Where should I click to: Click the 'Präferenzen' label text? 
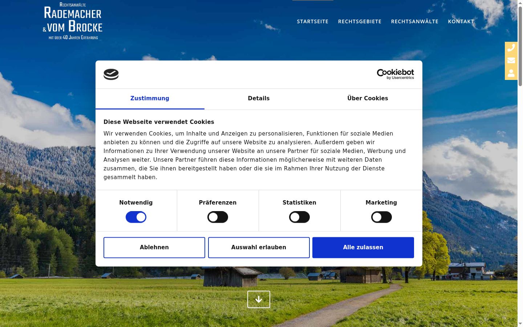point(218,203)
